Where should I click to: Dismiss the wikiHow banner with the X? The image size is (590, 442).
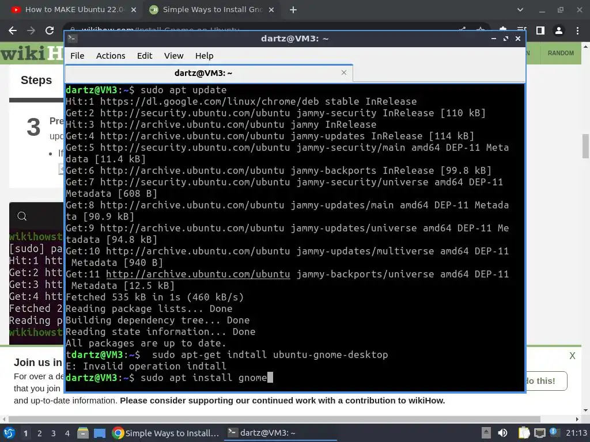click(572, 356)
